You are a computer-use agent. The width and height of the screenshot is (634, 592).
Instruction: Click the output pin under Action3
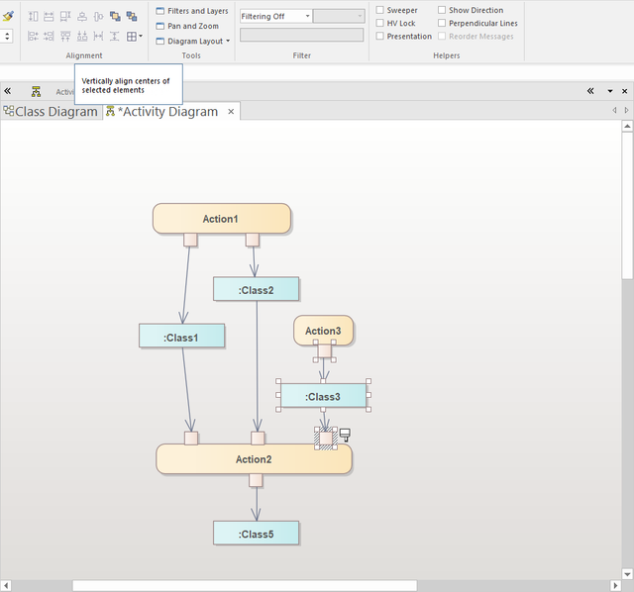[x=325, y=350]
